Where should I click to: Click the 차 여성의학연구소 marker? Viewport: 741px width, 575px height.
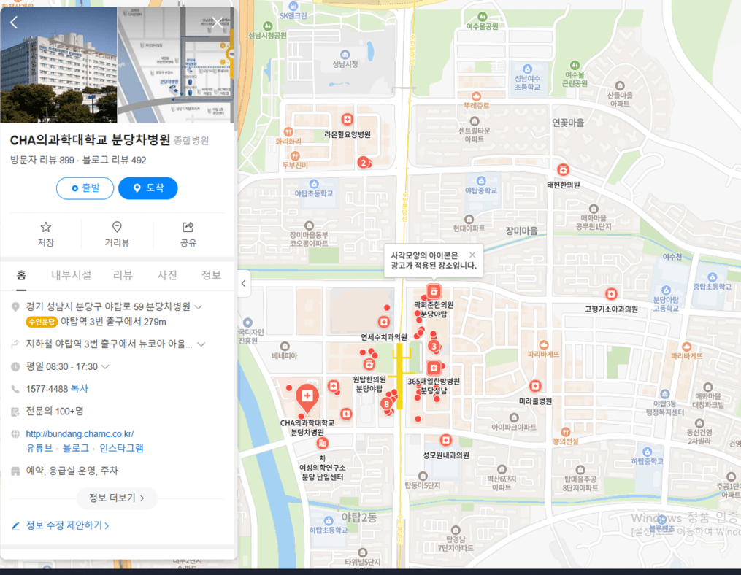coord(322,443)
